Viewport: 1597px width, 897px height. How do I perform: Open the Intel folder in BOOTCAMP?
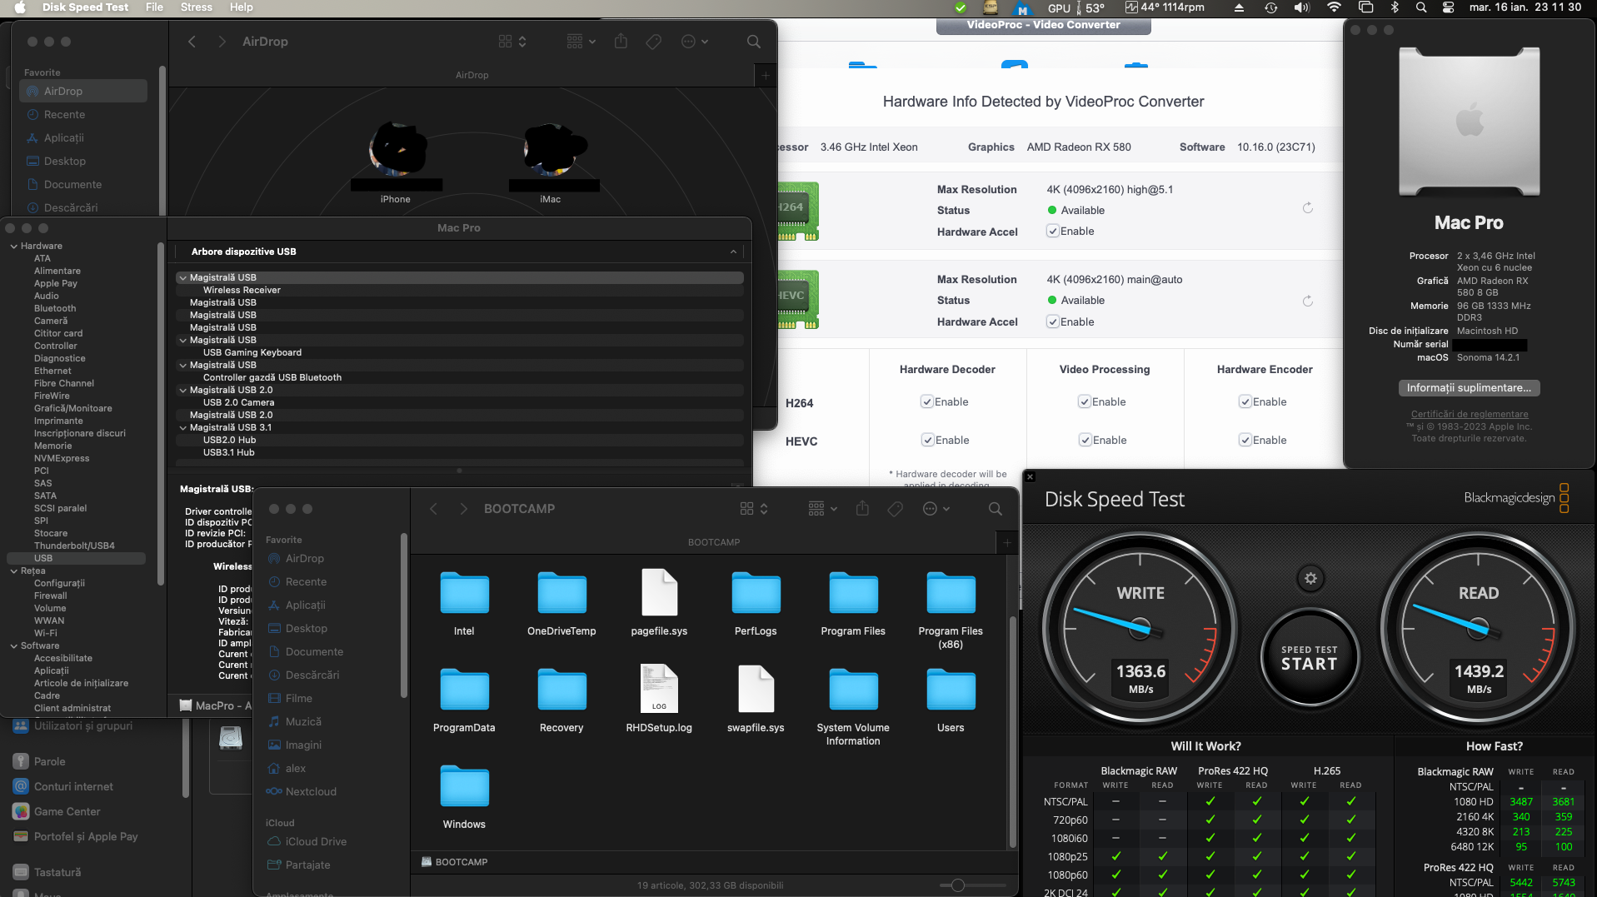pos(464,605)
